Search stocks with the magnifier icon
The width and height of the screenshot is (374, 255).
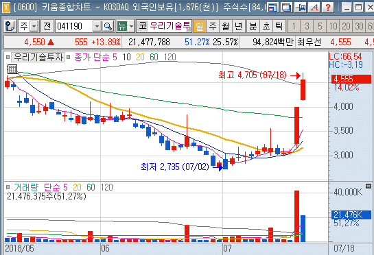point(108,26)
